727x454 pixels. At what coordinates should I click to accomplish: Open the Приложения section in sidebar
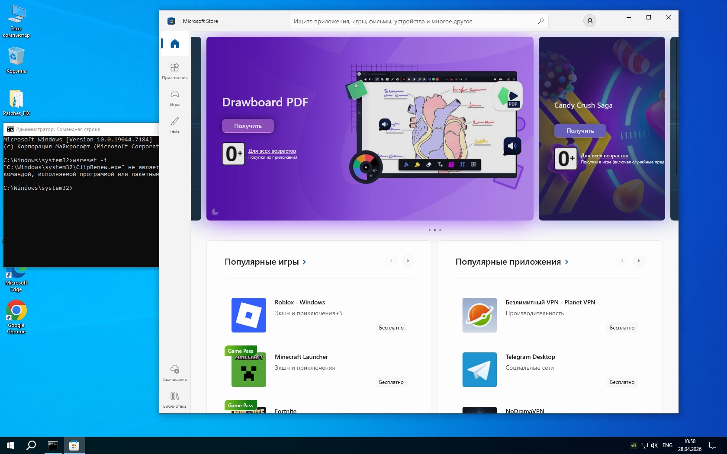coord(175,71)
